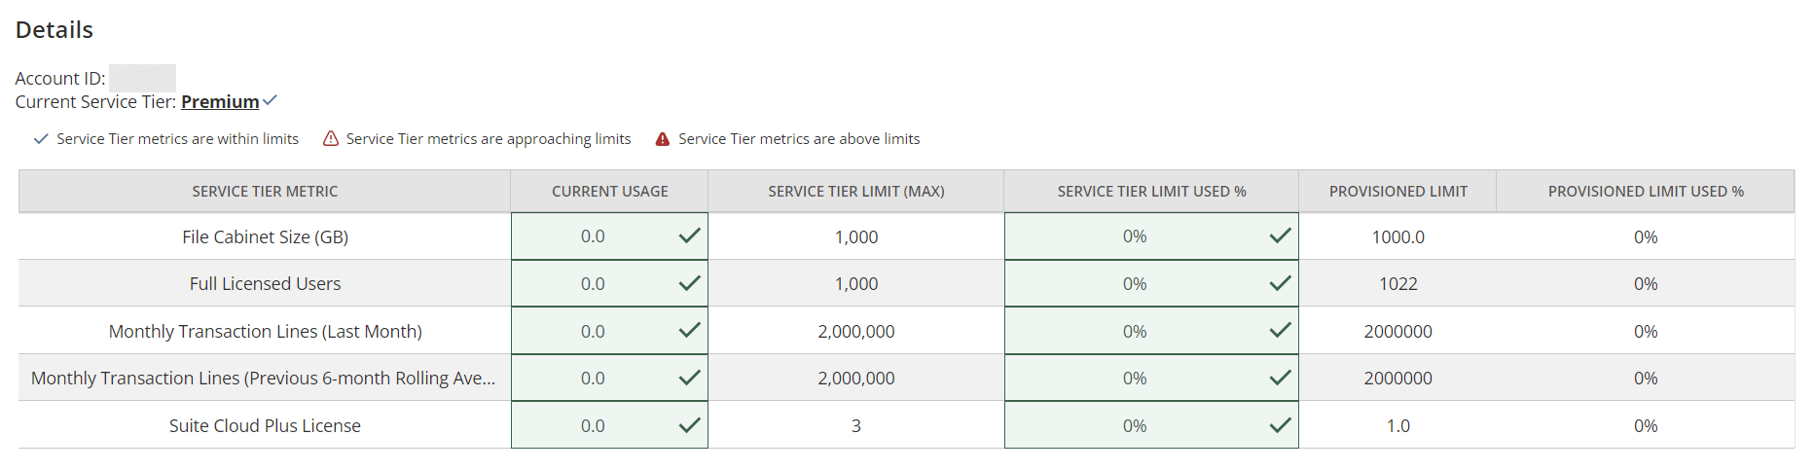The width and height of the screenshot is (1814, 471).
Task: Click service tier limit value 3
Action: click(x=856, y=425)
